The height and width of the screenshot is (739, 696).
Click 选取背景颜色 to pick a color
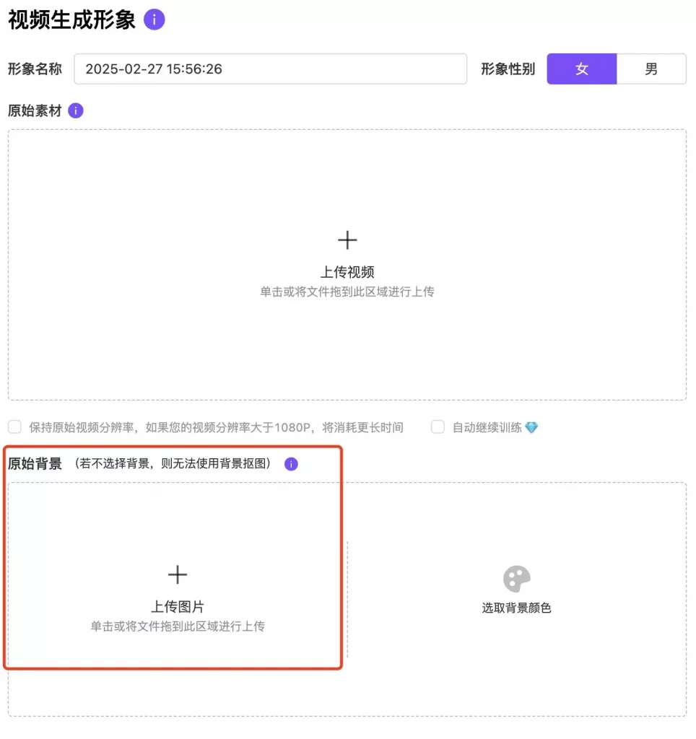[x=517, y=608]
